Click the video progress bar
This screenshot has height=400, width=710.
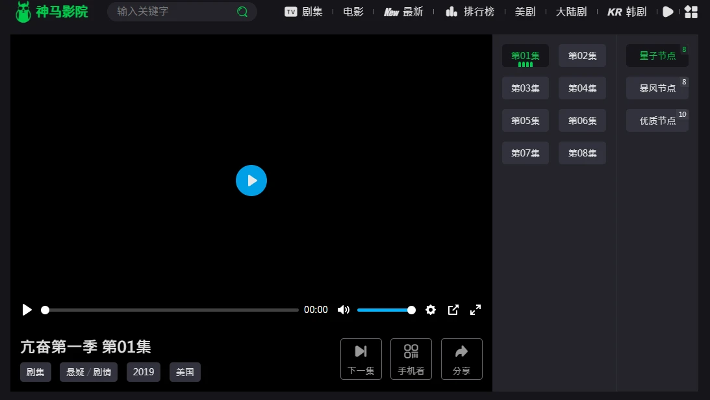tap(170, 310)
